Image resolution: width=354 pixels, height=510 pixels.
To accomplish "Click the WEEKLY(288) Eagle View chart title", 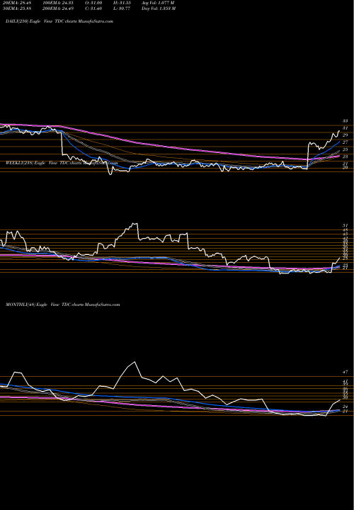I will [61, 163].
